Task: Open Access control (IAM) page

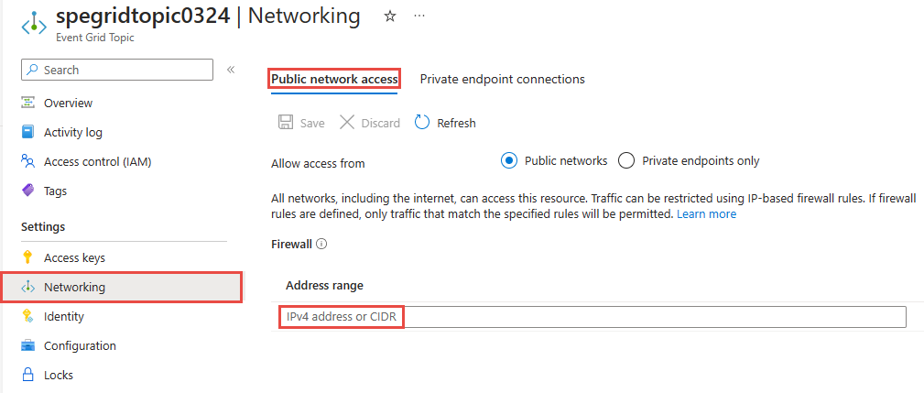Action: click(97, 162)
